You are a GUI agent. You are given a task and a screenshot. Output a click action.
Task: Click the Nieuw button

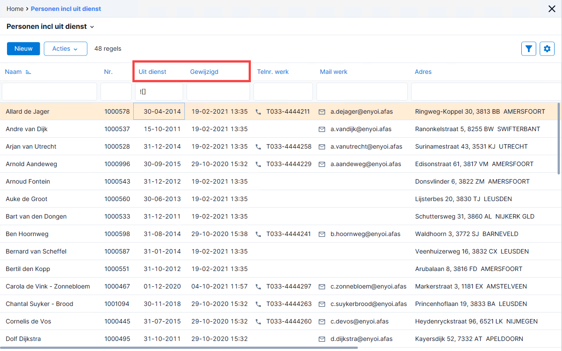[24, 49]
